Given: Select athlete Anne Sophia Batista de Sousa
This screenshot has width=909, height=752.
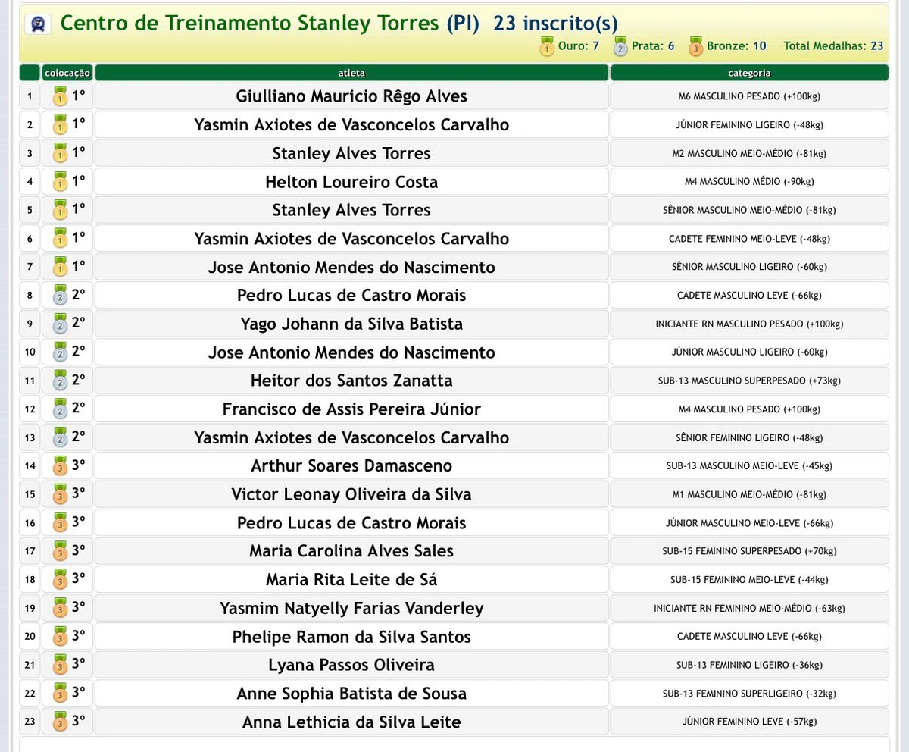Looking at the screenshot, I should pos(351,694).
